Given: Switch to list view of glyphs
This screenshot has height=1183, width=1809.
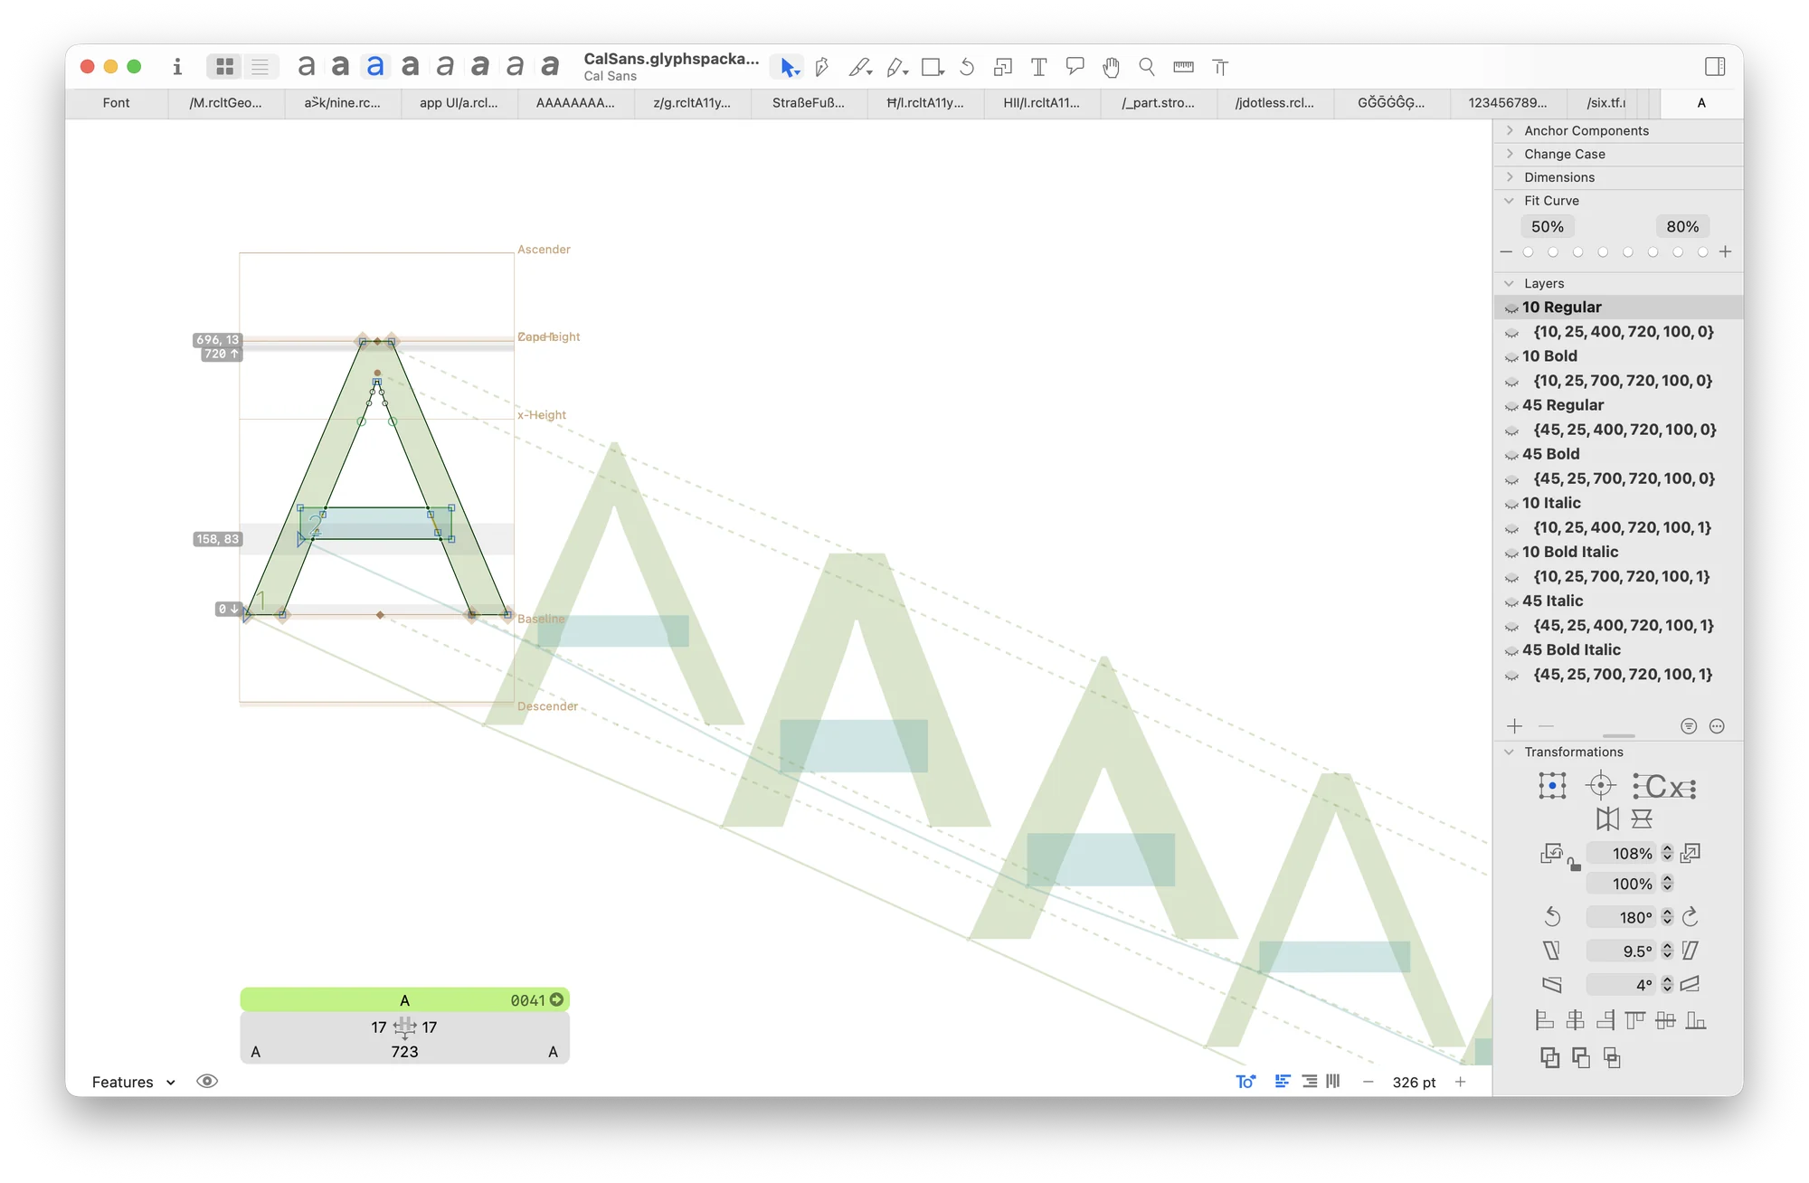Looking at the screenshot, I should pos(260,66).
